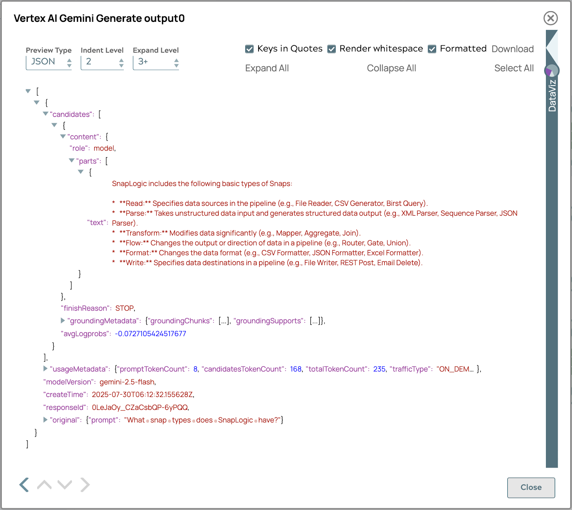The width and height of the screenshot is (572, 510).
Task: Open the DataViz side panel tab
Action: (x=552, y=96)
